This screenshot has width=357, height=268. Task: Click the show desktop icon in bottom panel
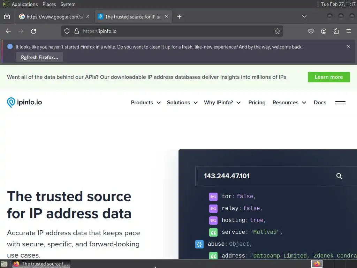pyautogui.click(x=4, y=264)
